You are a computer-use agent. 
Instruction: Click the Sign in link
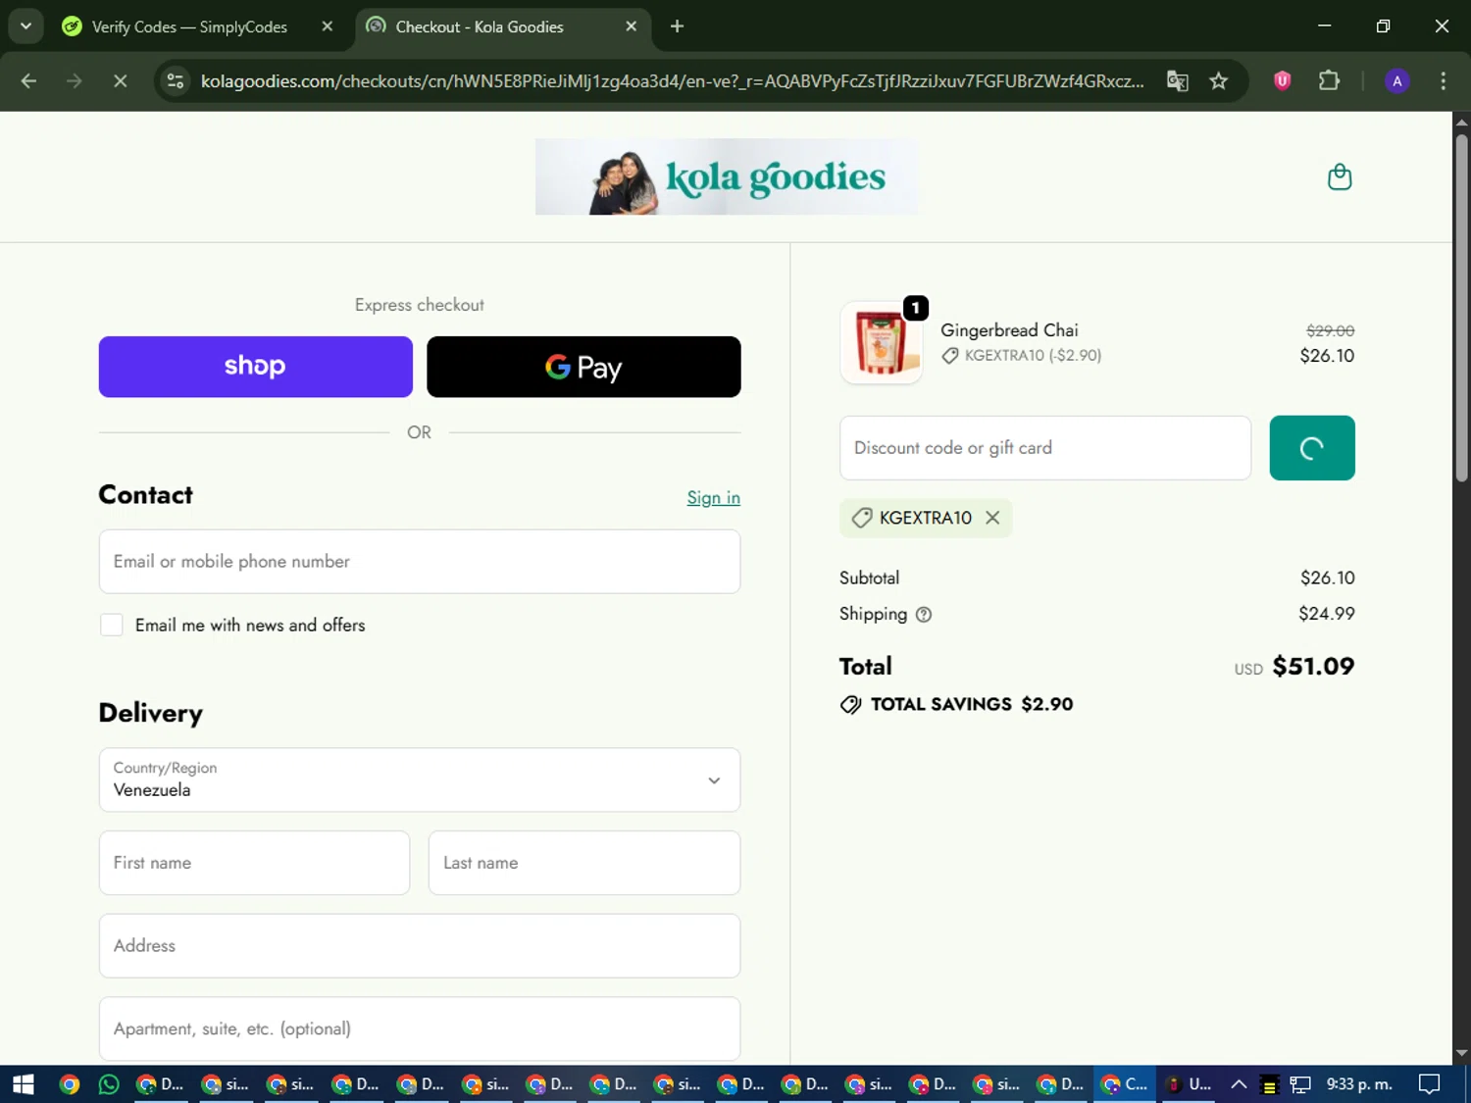click(713, 498)
